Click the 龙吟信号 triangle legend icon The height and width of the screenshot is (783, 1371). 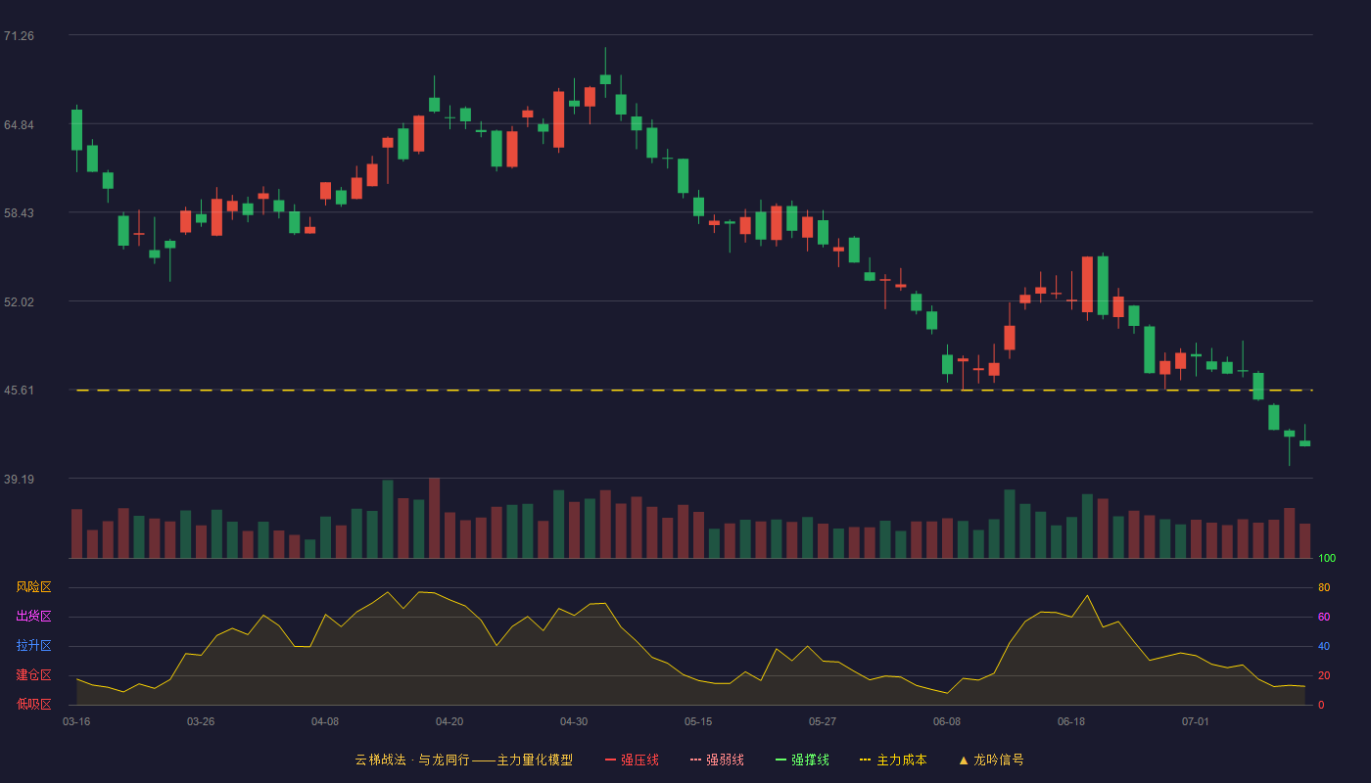point(964,760)
